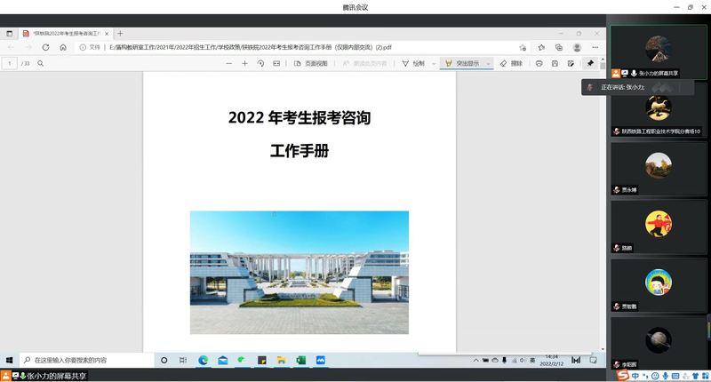The image size is (711, 382).
Task: Expand the 突出显示 highlight color dropdown
Action: (x=489, y=64)
